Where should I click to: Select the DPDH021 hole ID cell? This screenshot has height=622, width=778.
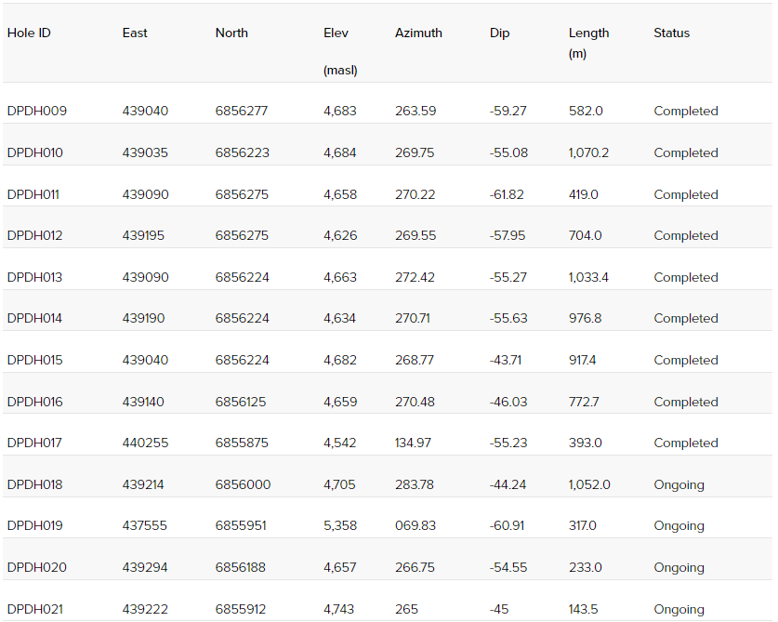pos(35,609)
